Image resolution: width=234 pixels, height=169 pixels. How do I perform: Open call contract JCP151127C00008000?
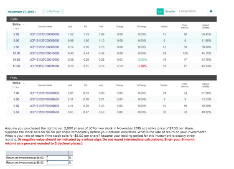[x=44, y=34]
